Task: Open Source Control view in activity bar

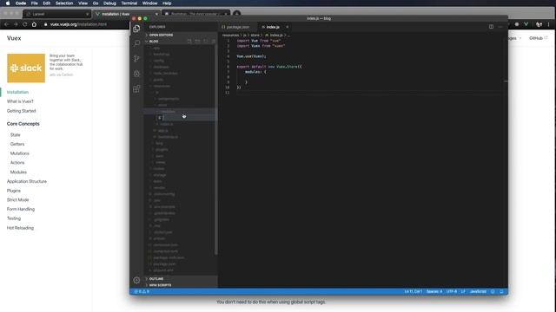Action: (136, 59)
